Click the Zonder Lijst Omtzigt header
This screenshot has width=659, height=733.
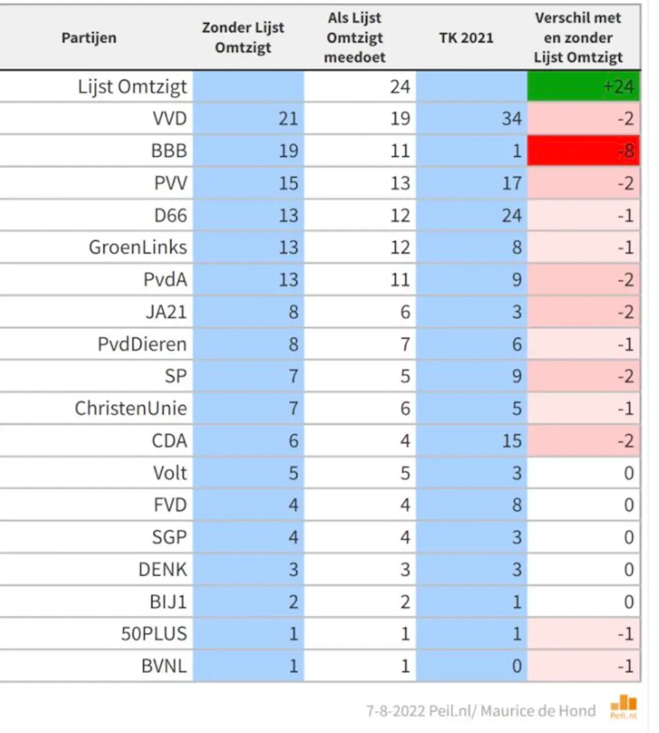click(x=243, y=38)
